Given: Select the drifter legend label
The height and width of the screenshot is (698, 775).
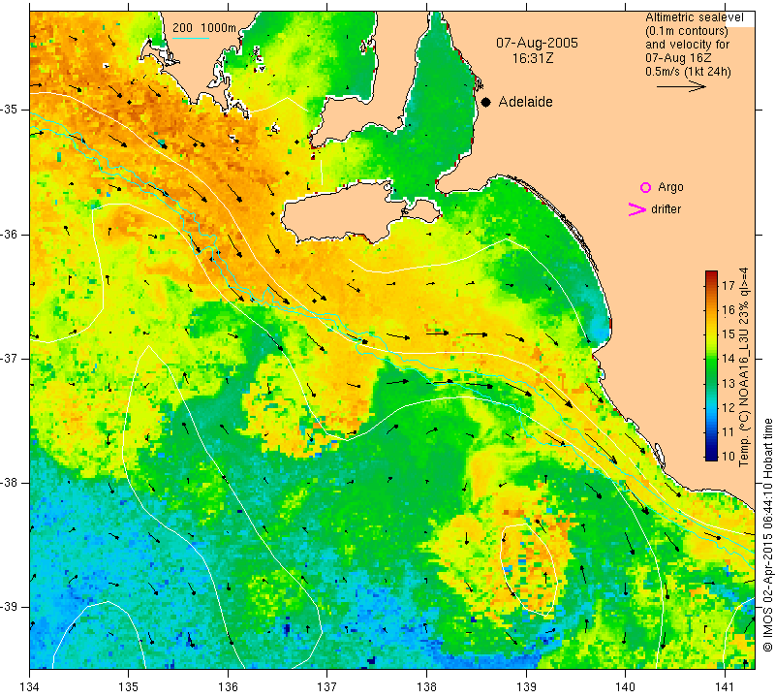Looking at the screenshot, I should [666, 209].
